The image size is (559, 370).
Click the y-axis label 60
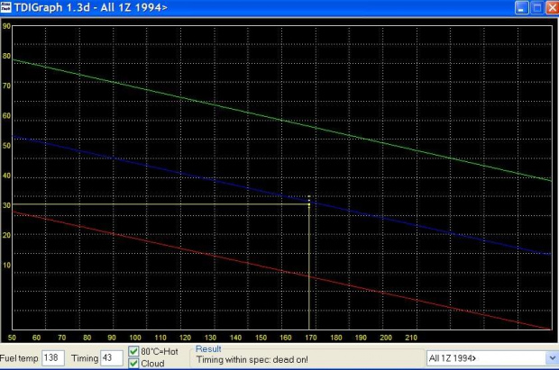[x=6, y=115]
